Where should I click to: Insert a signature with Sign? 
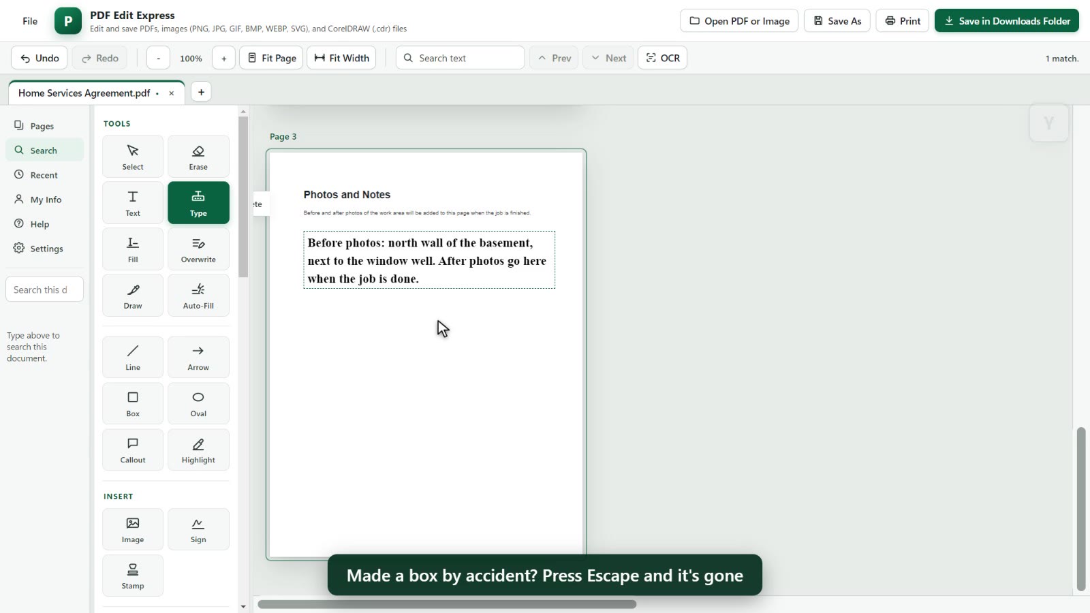click(x=198, y=529)
